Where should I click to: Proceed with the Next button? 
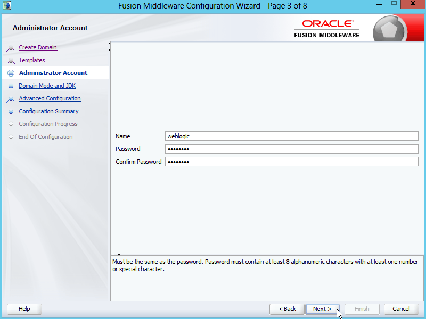click(323, 309)
